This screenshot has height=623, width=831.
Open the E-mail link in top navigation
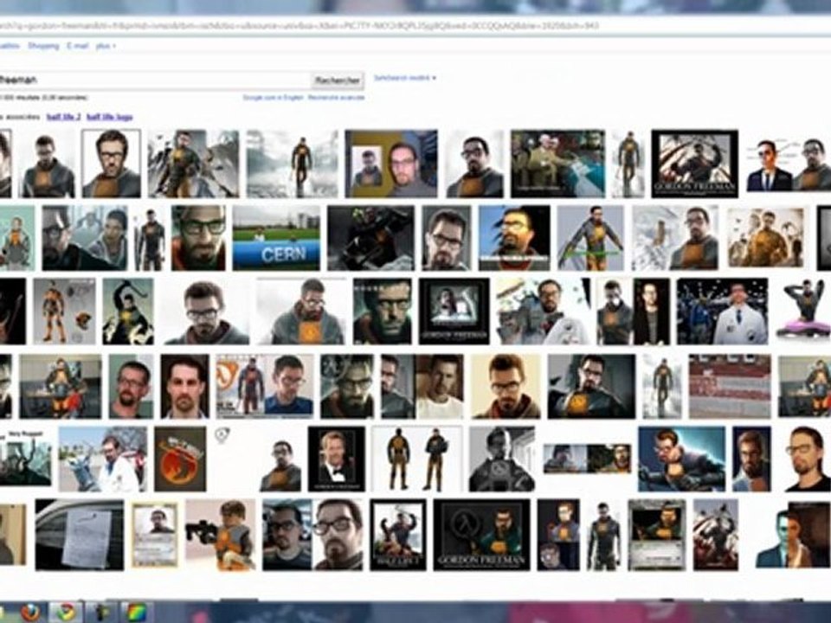[x=77, y=46]
